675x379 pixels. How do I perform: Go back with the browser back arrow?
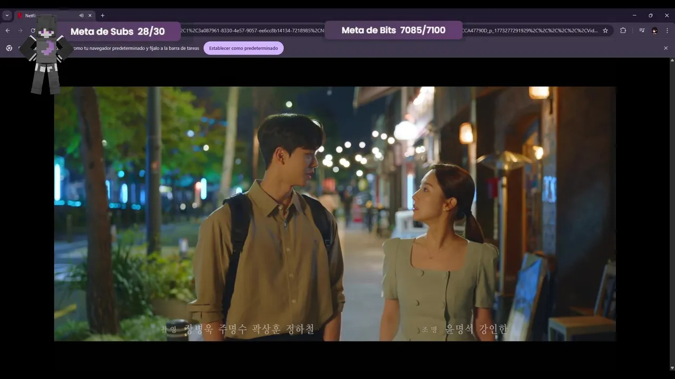pos(7,31)
